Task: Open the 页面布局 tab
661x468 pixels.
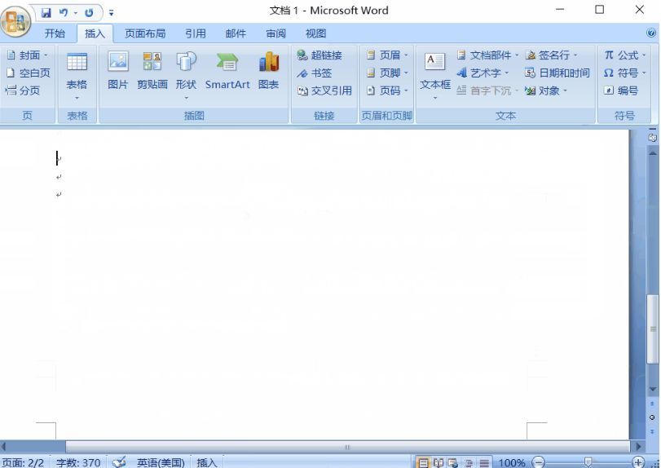Action: 145,33
